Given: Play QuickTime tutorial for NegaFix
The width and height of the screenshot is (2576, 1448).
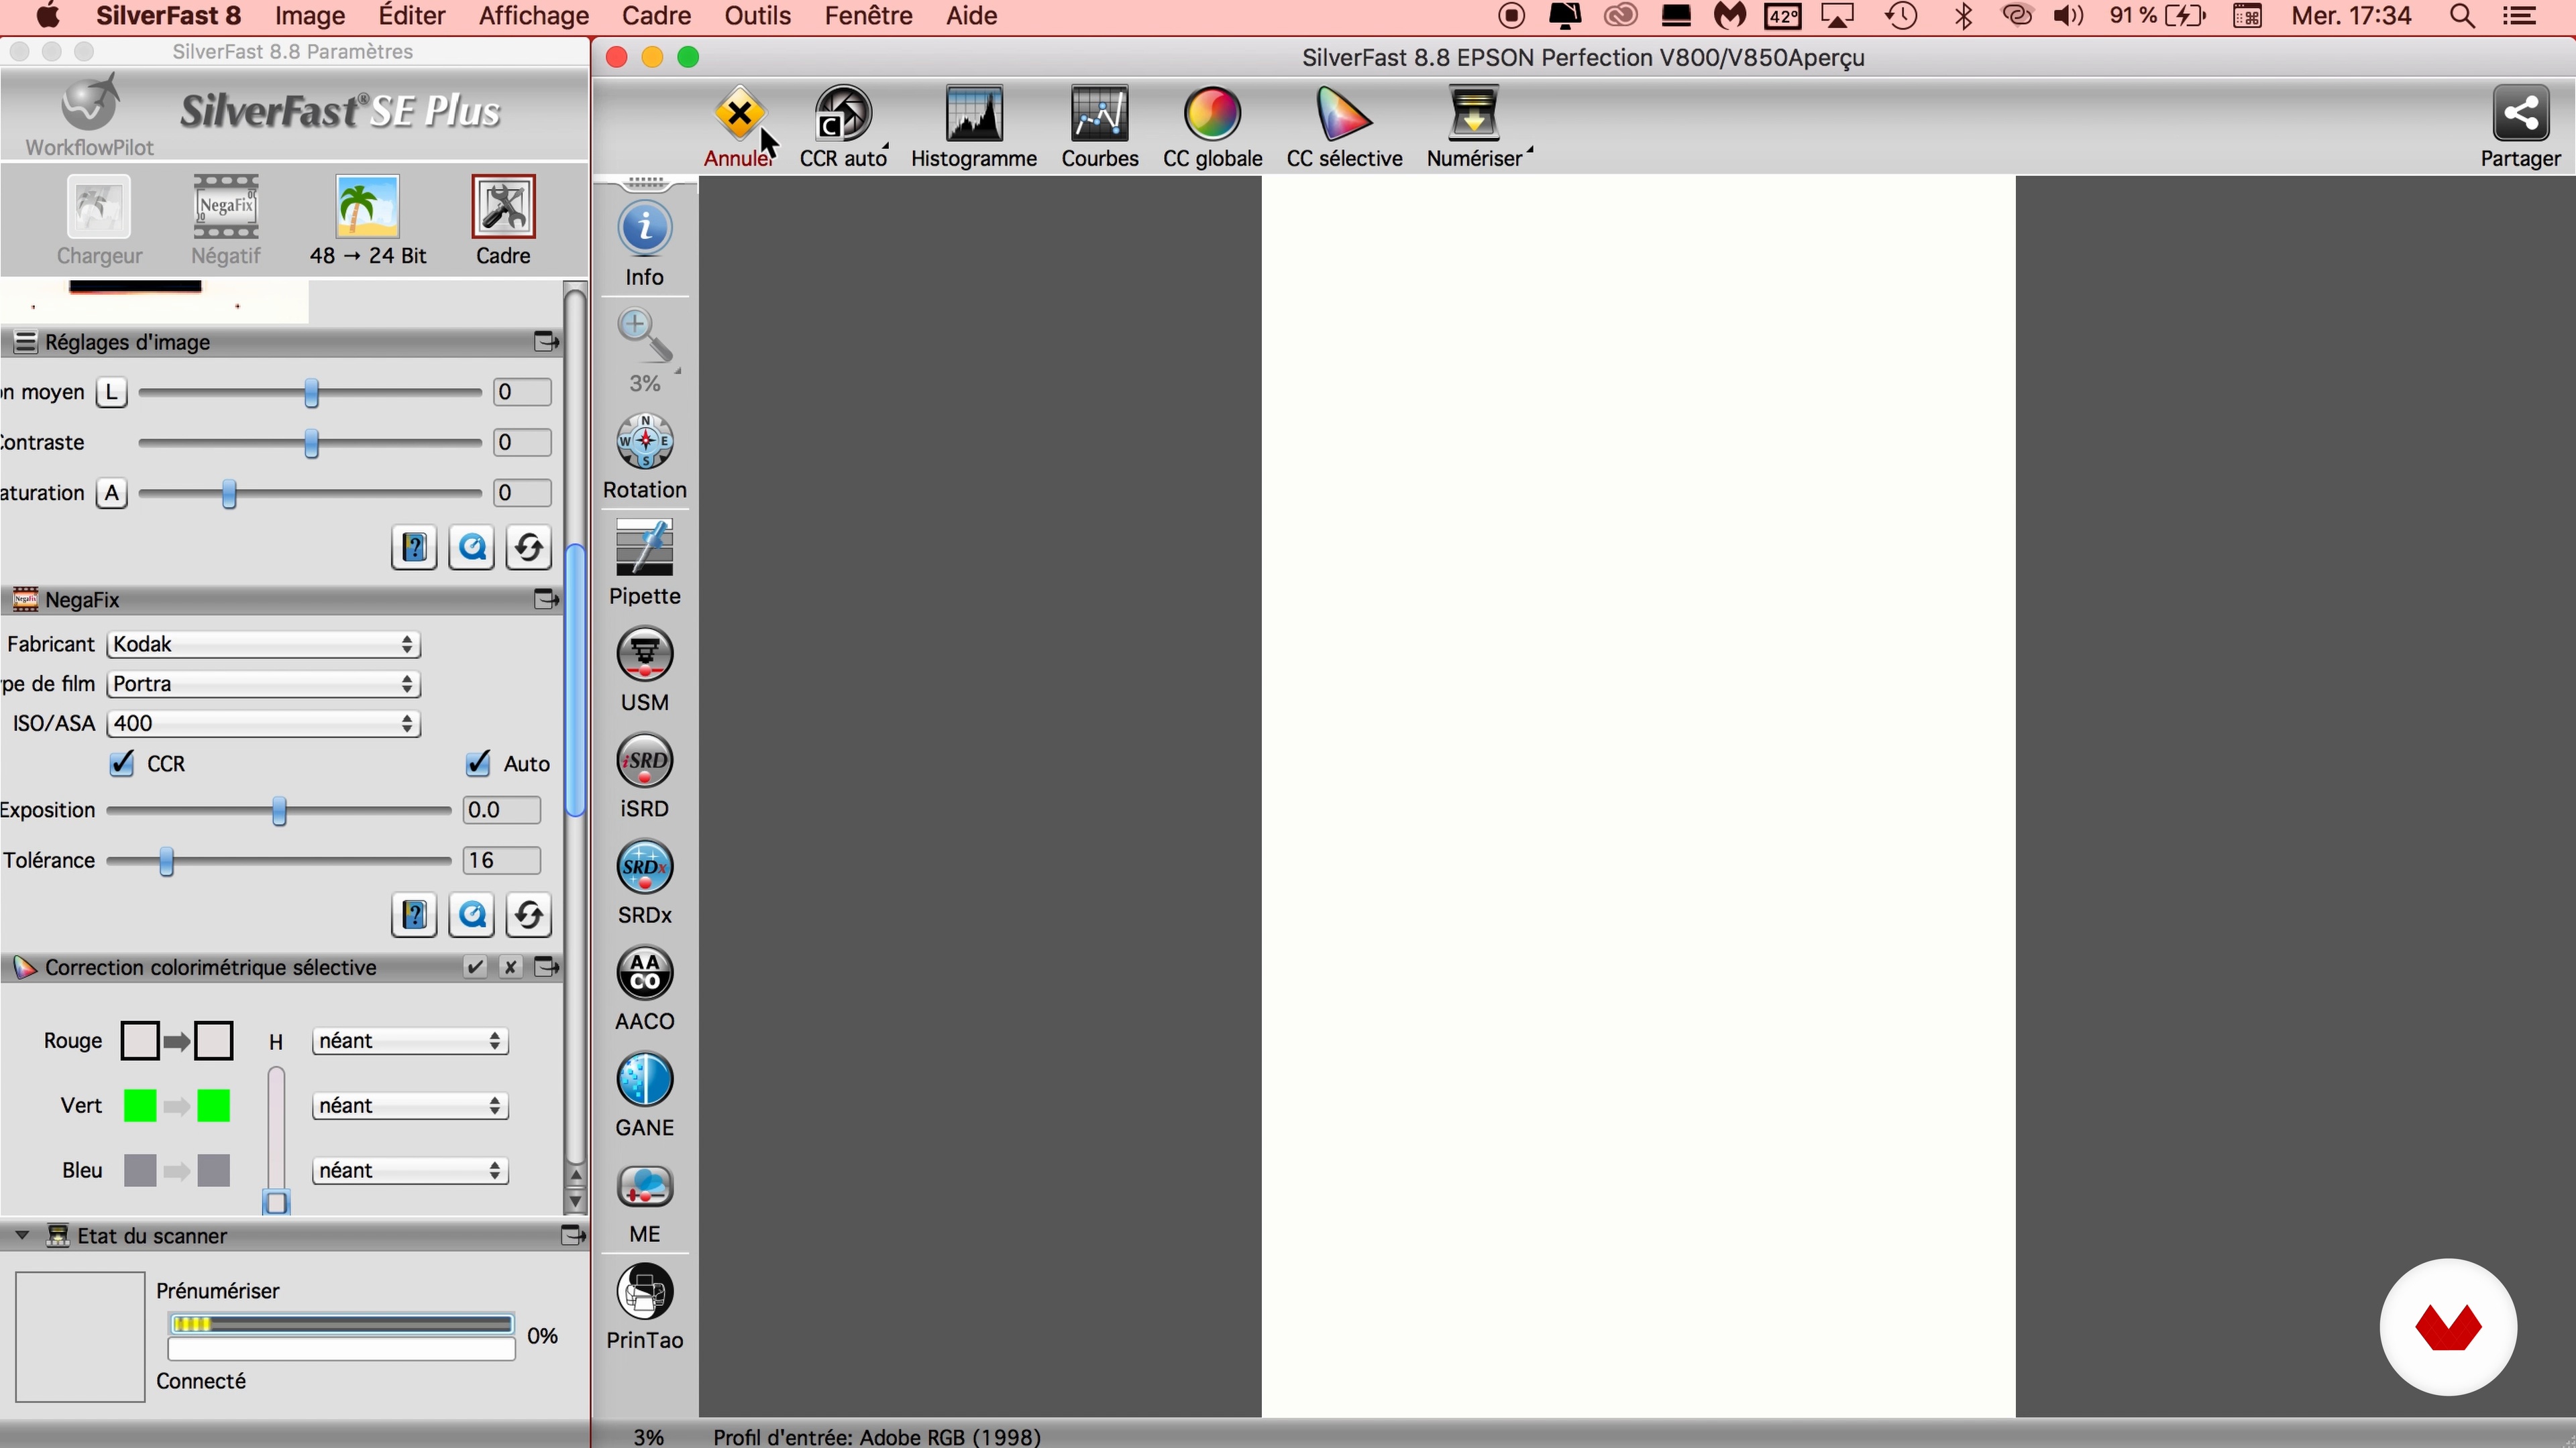Looking at the screenshot, I should (x=472, y=914).
